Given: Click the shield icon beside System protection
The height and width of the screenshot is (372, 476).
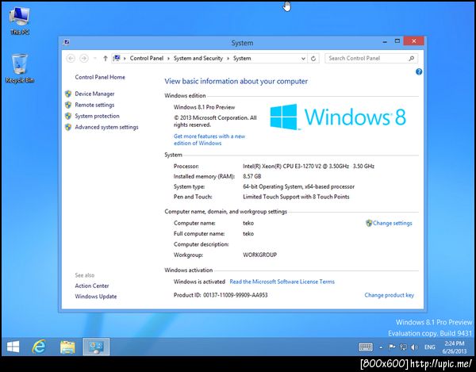Looking at the screenshot, I should point(68,116).
